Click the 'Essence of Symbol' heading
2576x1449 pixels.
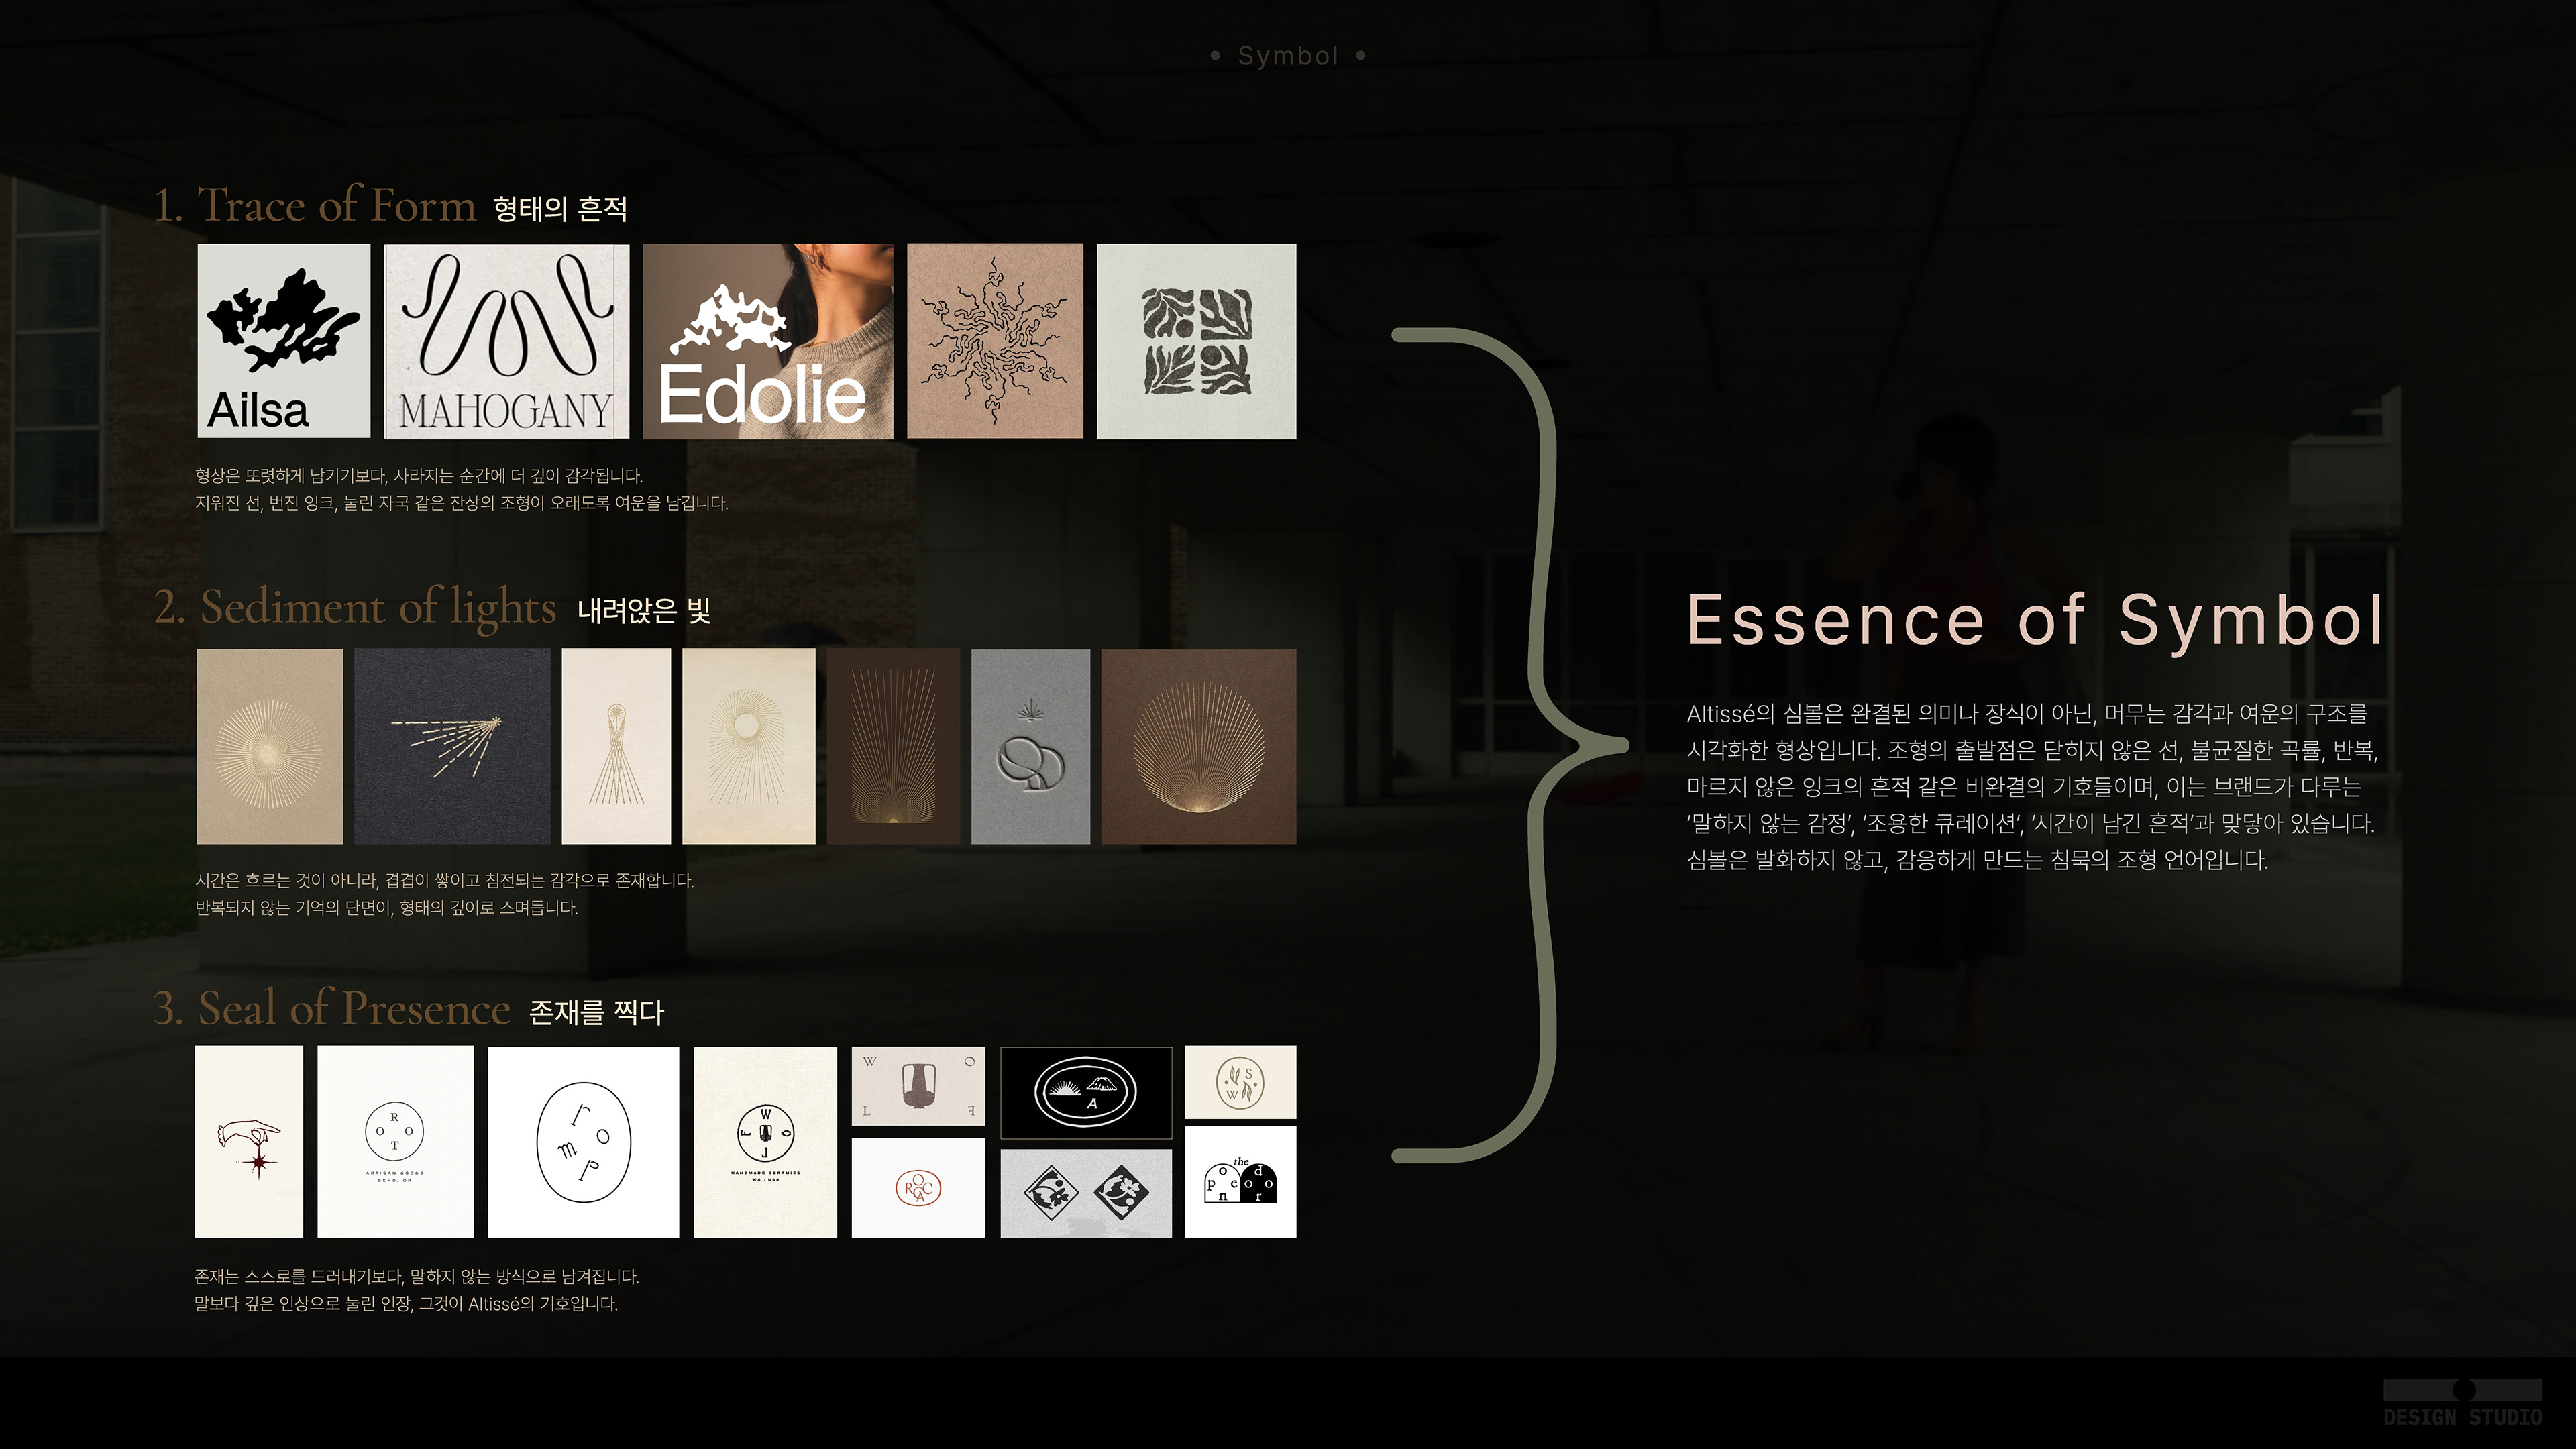coord(2035,620)
